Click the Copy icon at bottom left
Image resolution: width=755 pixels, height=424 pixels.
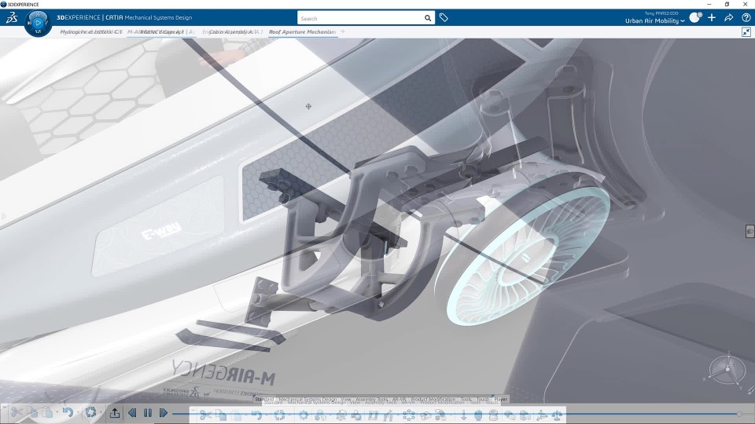point(32,412)
